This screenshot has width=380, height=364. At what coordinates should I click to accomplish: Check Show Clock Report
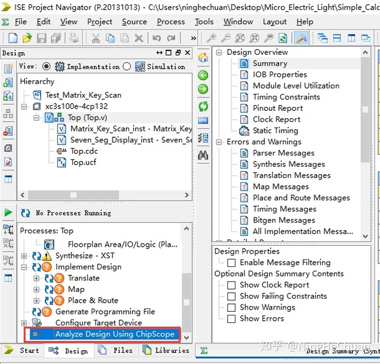click(231, 285)
